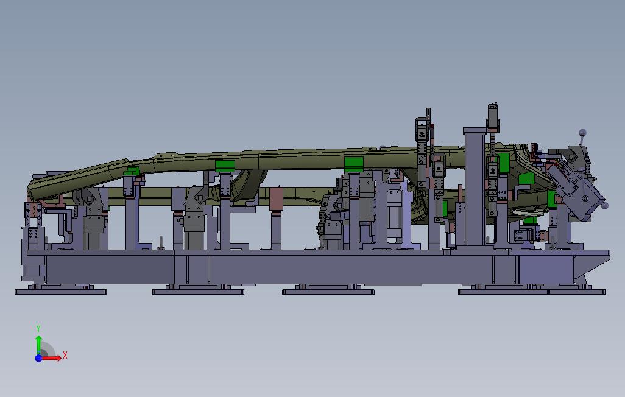Click the green "Y" axis label

(38, 329)
